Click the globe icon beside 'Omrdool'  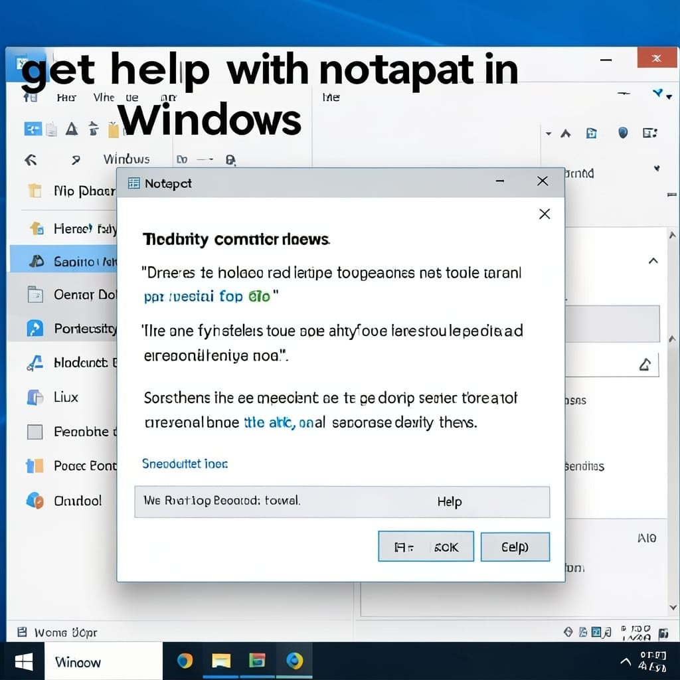tap(35, 501)
